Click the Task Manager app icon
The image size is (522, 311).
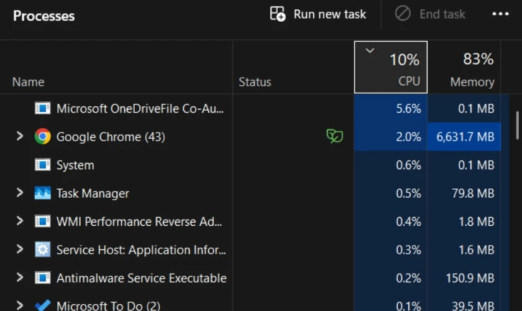pyautogui.click(x=43, y=193)
